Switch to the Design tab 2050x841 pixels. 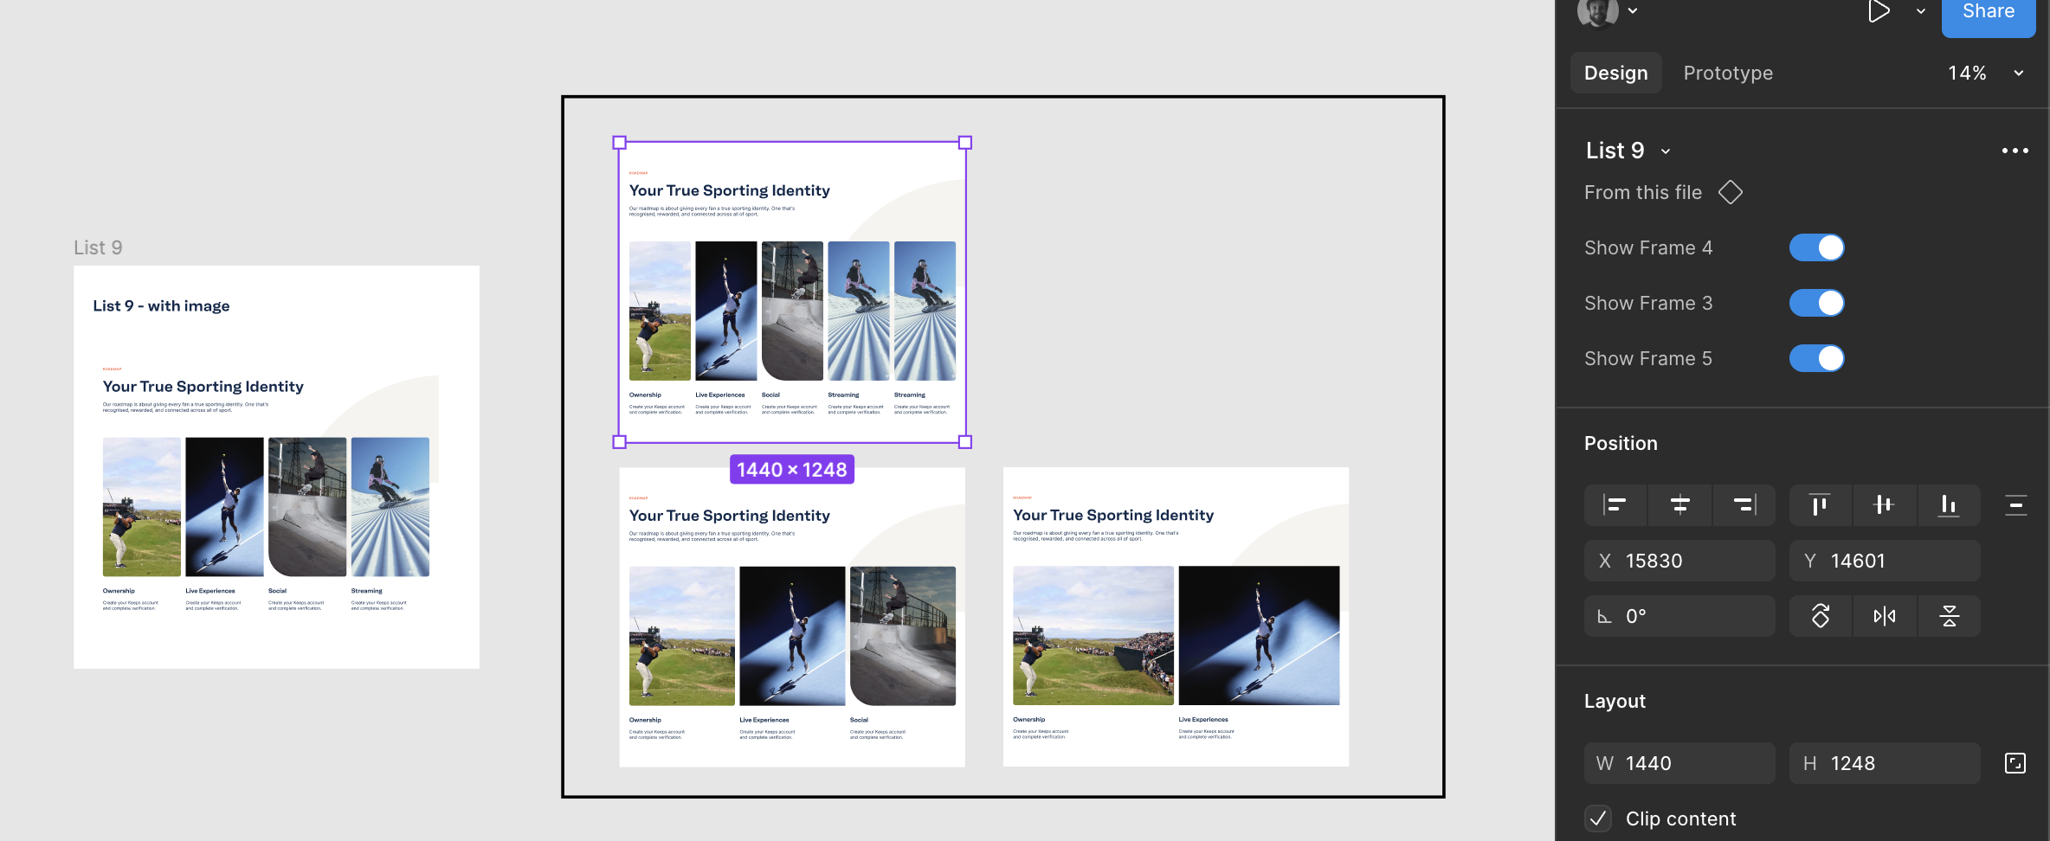pyautogui.click(x=1615, y=73)
